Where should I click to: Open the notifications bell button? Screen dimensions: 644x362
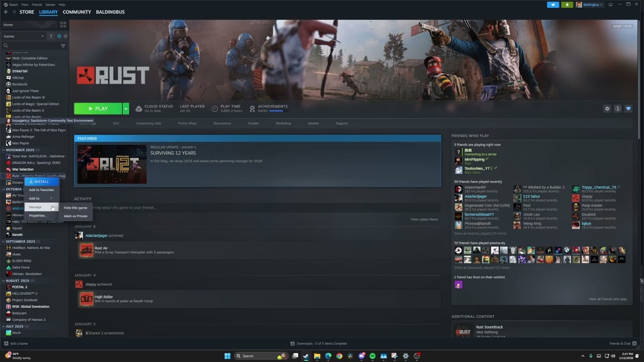(568, 5)
